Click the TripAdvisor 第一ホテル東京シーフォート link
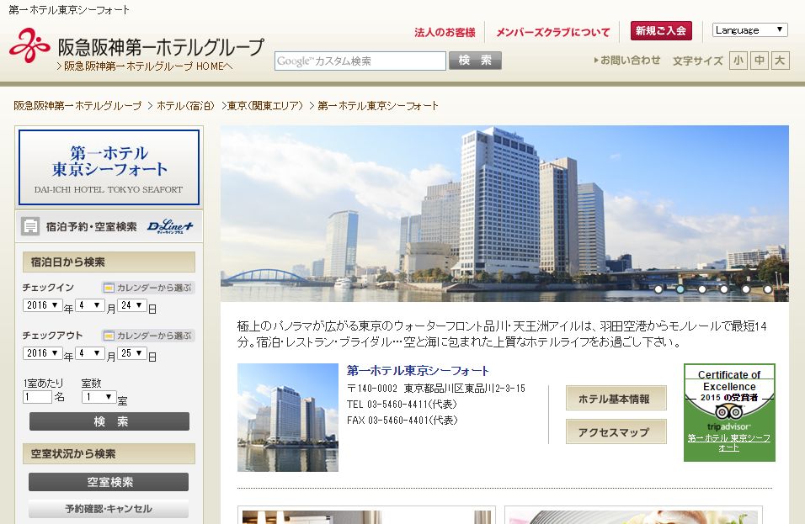 pyautogui.click(x=729, y=442)
